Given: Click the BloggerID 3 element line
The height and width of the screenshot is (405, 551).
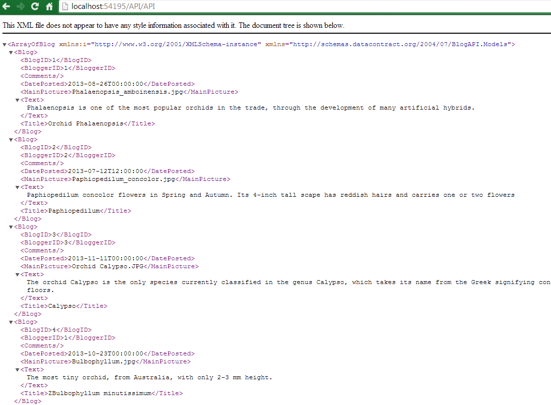Looking at the screenshot, I should 68,242.
